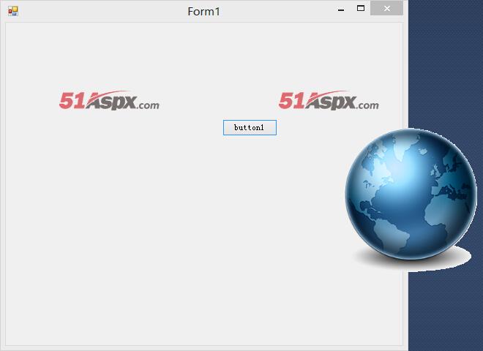This screenshot has width=483, height=351.
Task: Click the right 51Aspx.com logo picture
Action: tap(329, 100)
